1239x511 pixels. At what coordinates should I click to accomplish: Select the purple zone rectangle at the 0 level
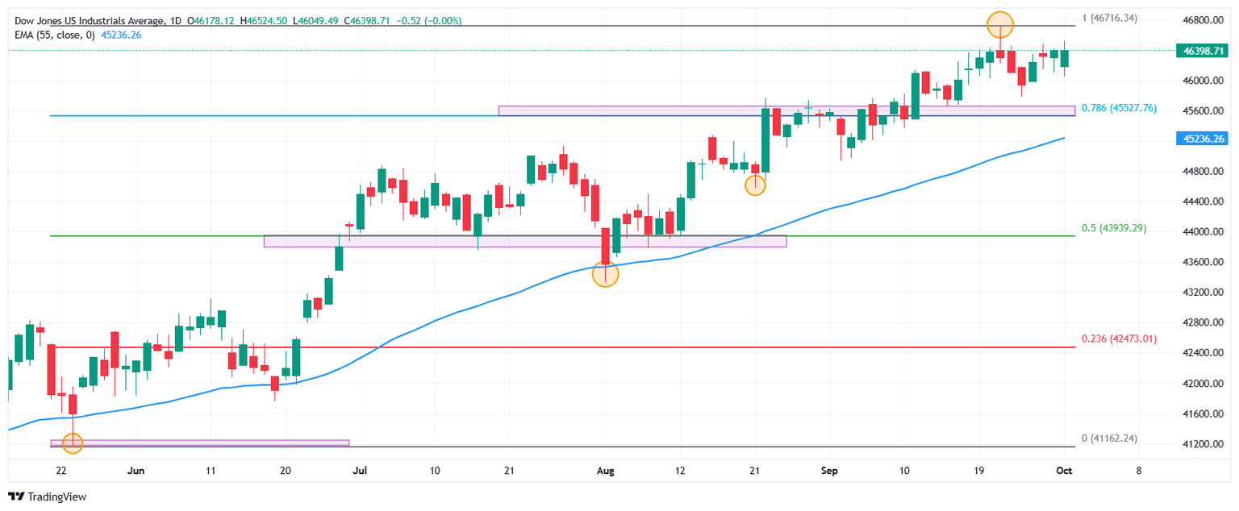click(200, 442)
